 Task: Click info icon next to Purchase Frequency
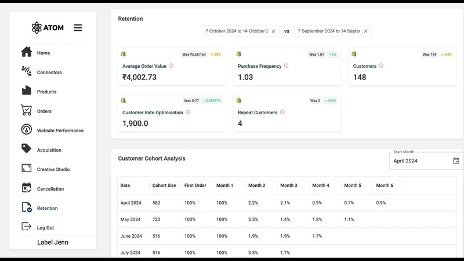click(286, 66)
